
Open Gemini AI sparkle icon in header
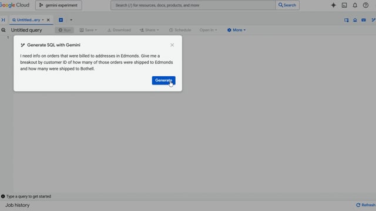333,5
